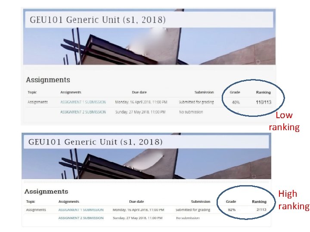The height and width of the screenshot is (232, 310).
Task: Click the small circle icon on top banner image
Action: [x=258, y=62]
